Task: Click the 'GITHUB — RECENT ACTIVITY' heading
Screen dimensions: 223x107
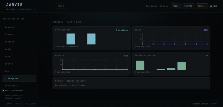Action: point(71,81)
